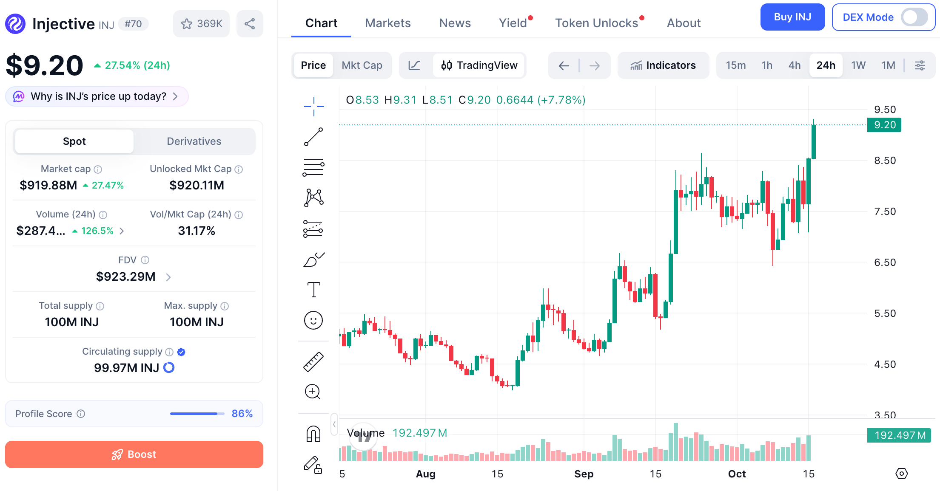940x491 pixels.
Task: Switch to Derivatives market data
Action: click(194, 141)
